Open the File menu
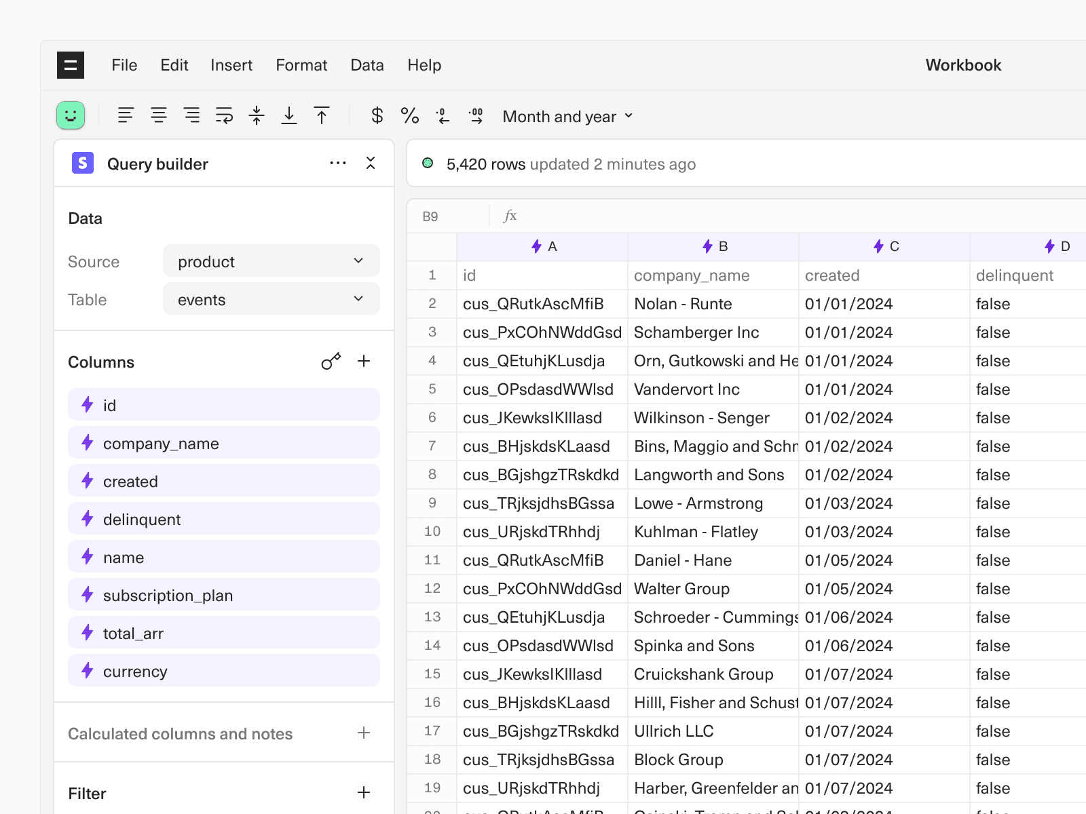This screenshot has width=1086, height=814. pos(124,65)
